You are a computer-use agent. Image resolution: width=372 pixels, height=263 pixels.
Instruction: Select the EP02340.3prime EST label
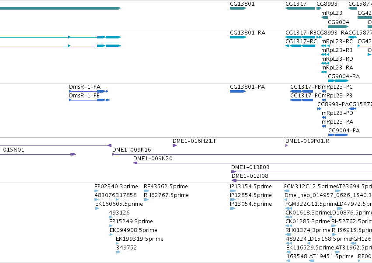(x=116, y=187)
